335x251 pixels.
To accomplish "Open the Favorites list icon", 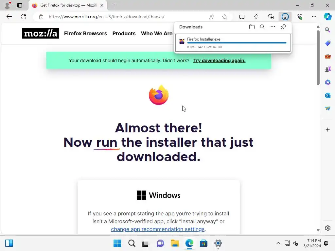I will tap(256, 17).
